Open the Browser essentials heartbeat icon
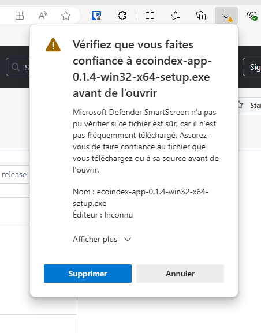This screenshot has height=333, width=261. click(x=252, y=16)
